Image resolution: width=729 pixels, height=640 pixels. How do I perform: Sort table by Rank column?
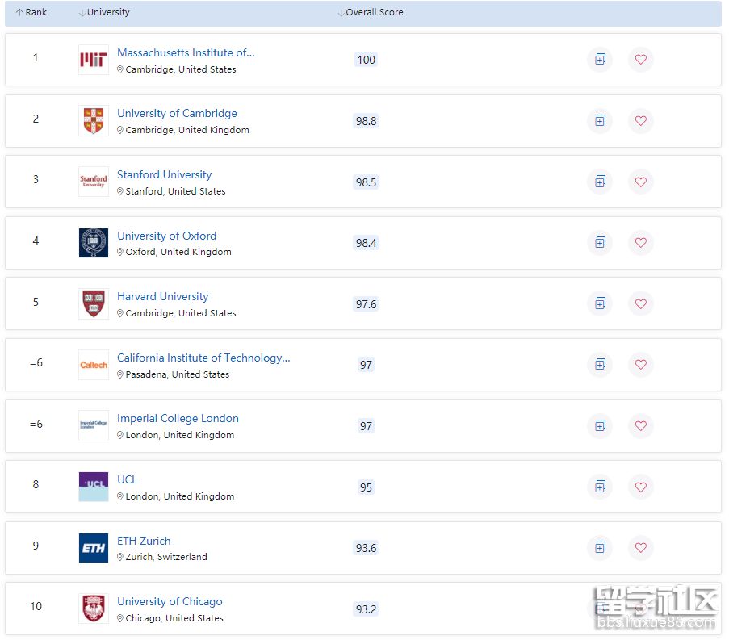[x=31, y=13]
